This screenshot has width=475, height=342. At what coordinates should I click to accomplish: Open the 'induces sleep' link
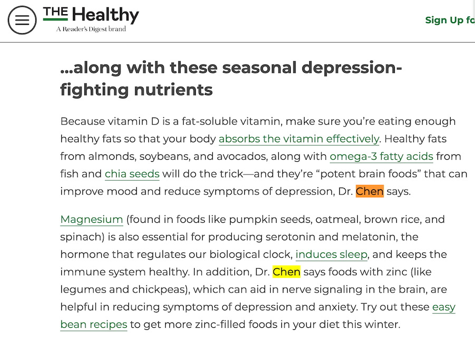pos(331,255)
